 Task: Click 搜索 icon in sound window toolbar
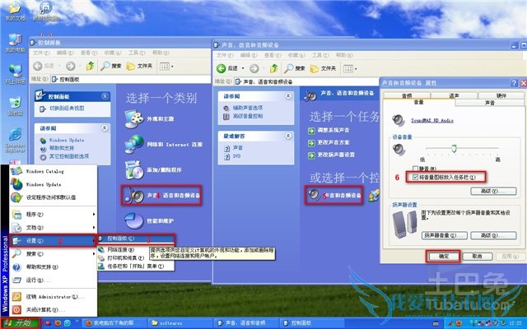[289, 68]
